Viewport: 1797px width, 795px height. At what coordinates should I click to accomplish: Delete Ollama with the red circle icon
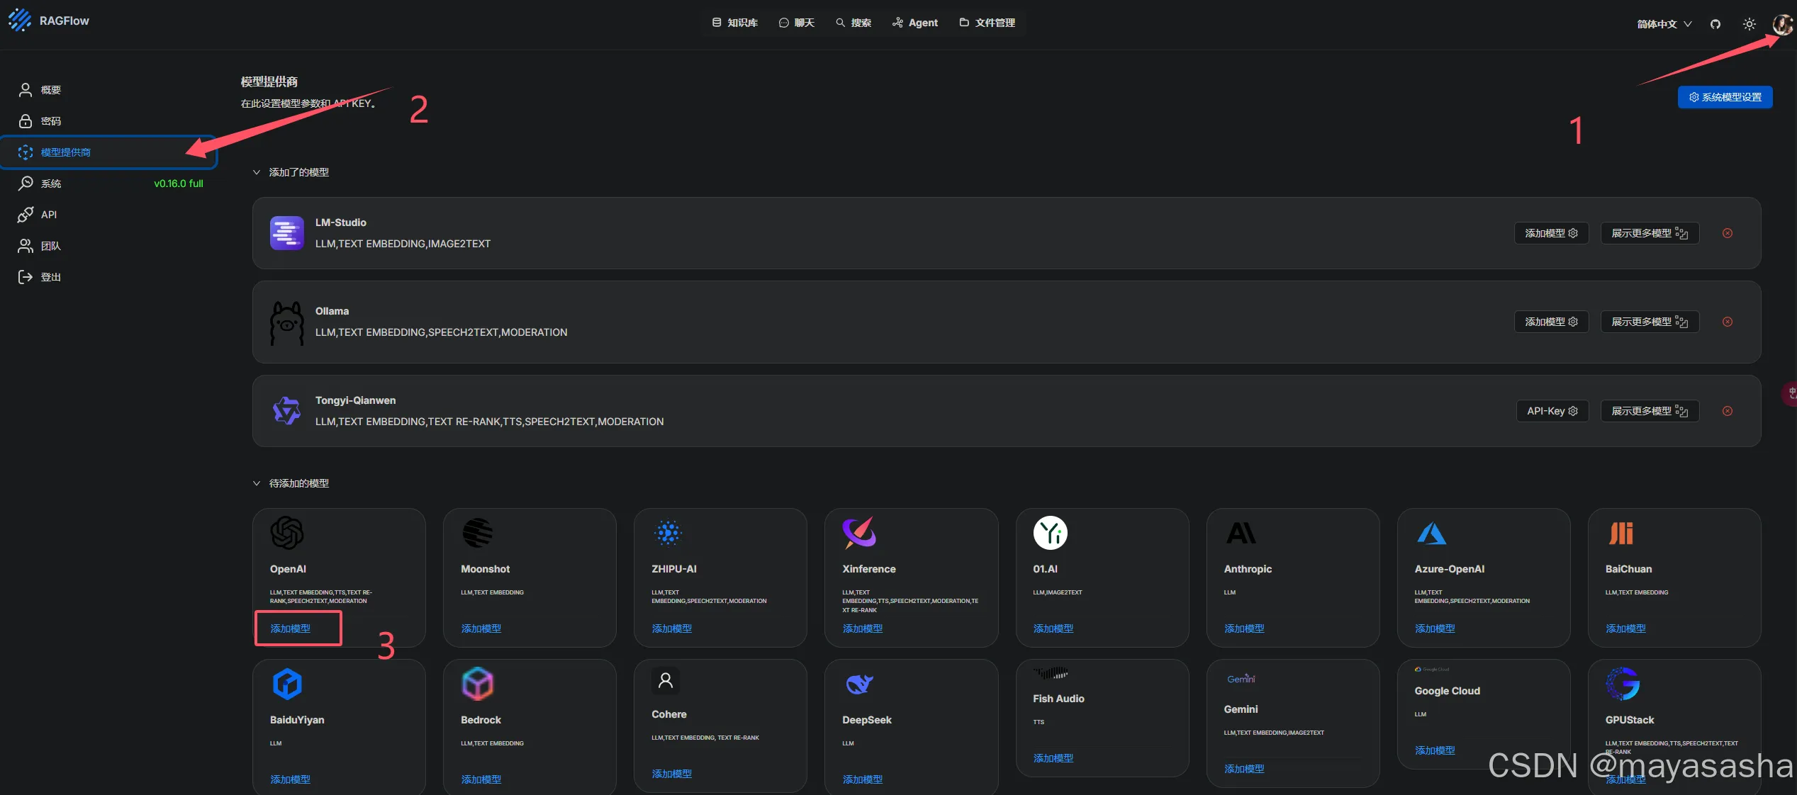tap(1728, 322)
